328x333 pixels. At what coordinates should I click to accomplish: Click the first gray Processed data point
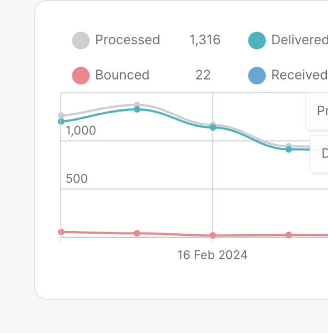61,115
